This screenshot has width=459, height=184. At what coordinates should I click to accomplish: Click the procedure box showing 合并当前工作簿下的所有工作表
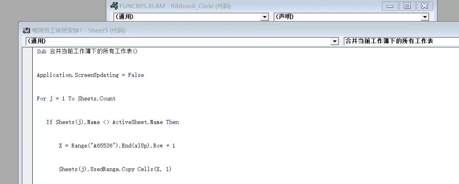(401, 41)
